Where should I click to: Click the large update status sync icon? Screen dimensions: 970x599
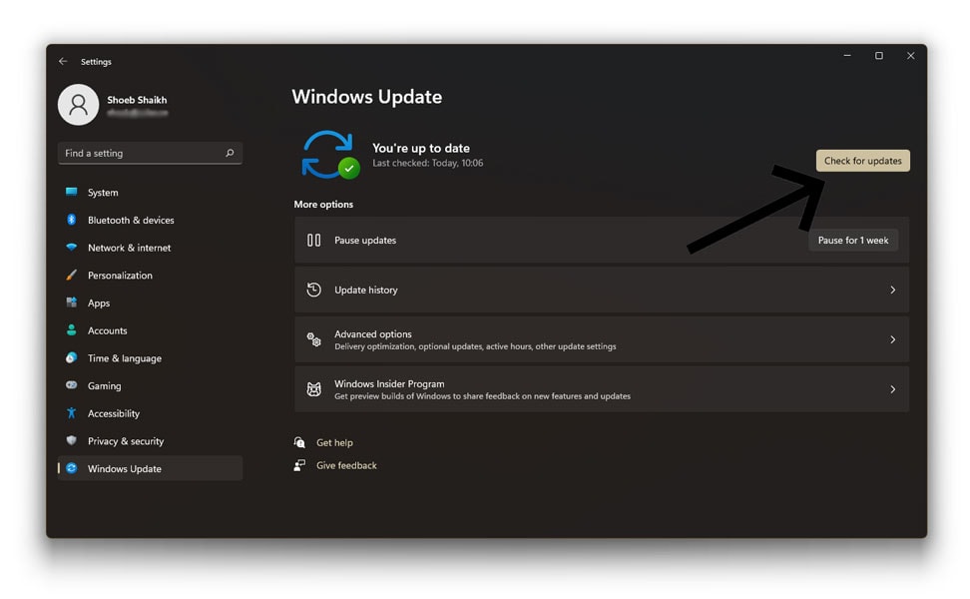click(330, 155)
